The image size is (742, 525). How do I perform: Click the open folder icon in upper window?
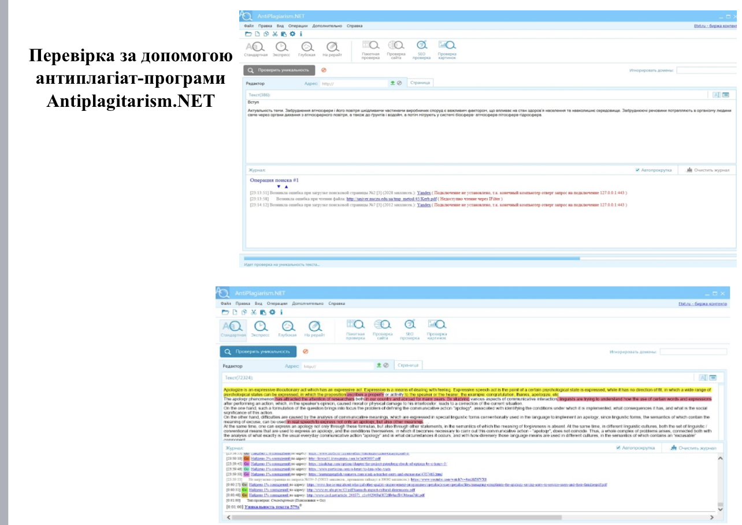click(x=249, y=33)
